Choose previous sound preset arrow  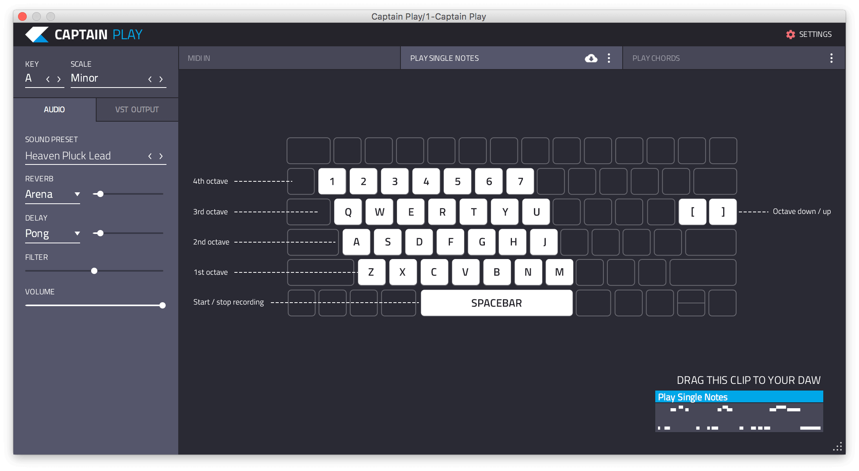tap(150, 156)
